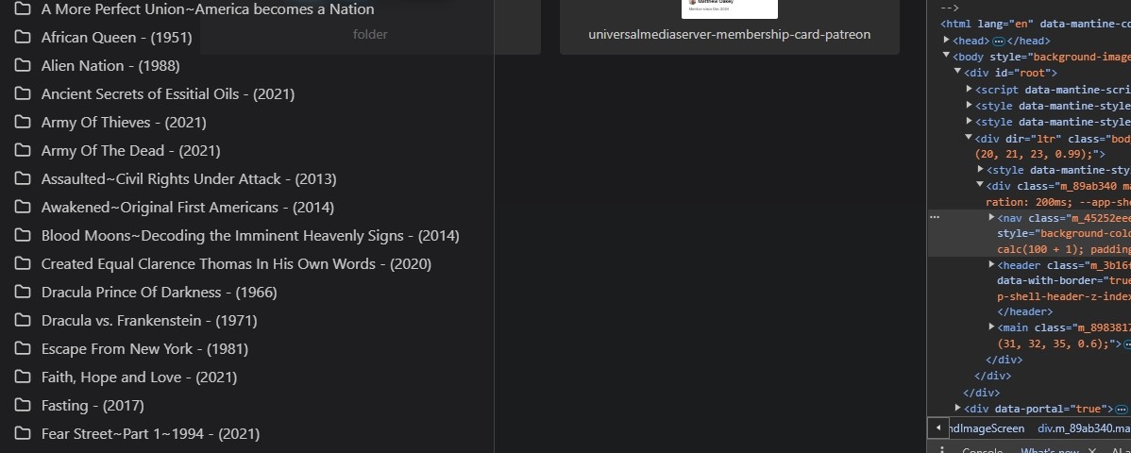Open the universalmediaserver-membership-card-patreon file card
Image resolution: width=1131 pixels, height=453 pixels.
pos(729,27)
